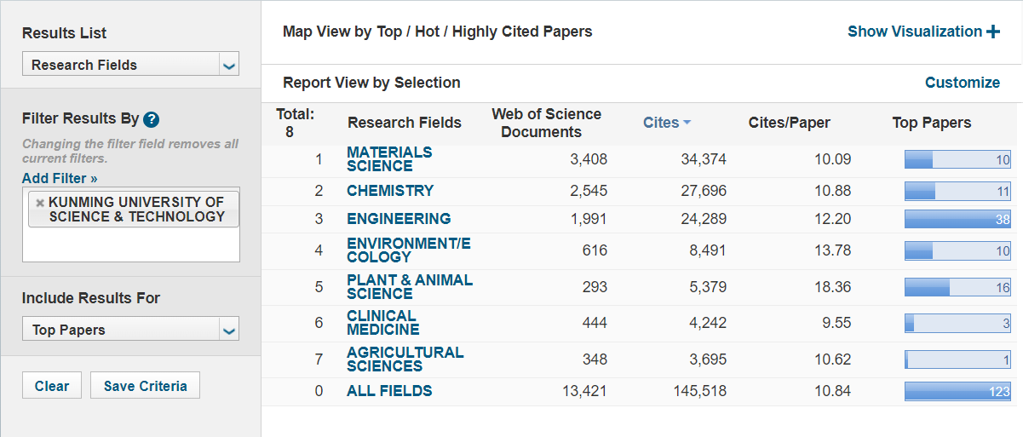This screenshot has height=437, width=1023.
Task: Sort by the Cites column arrow
Action: tap(687, 123)
